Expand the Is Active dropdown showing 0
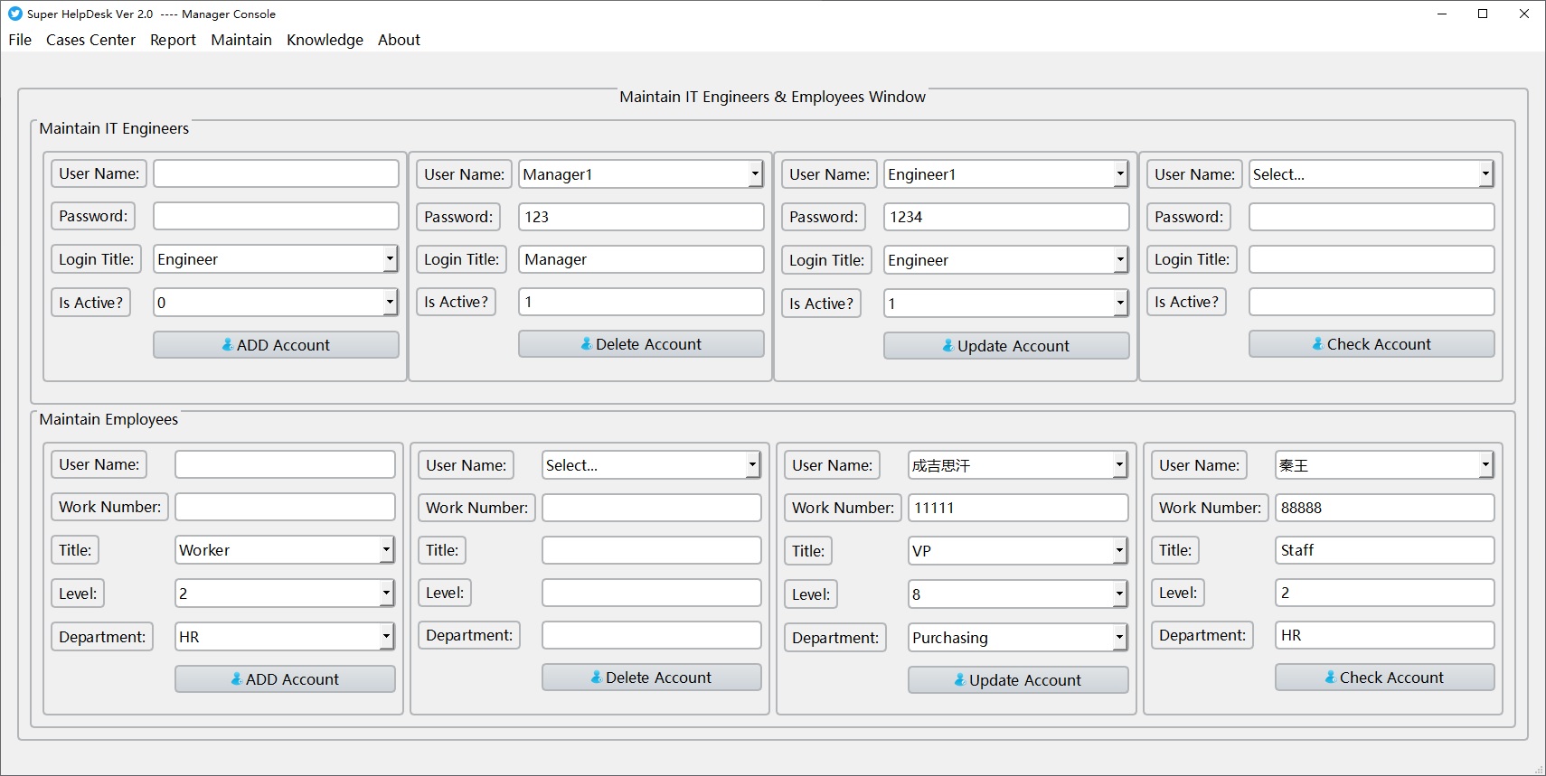1546x776 pixels. (x=390, y=303)
